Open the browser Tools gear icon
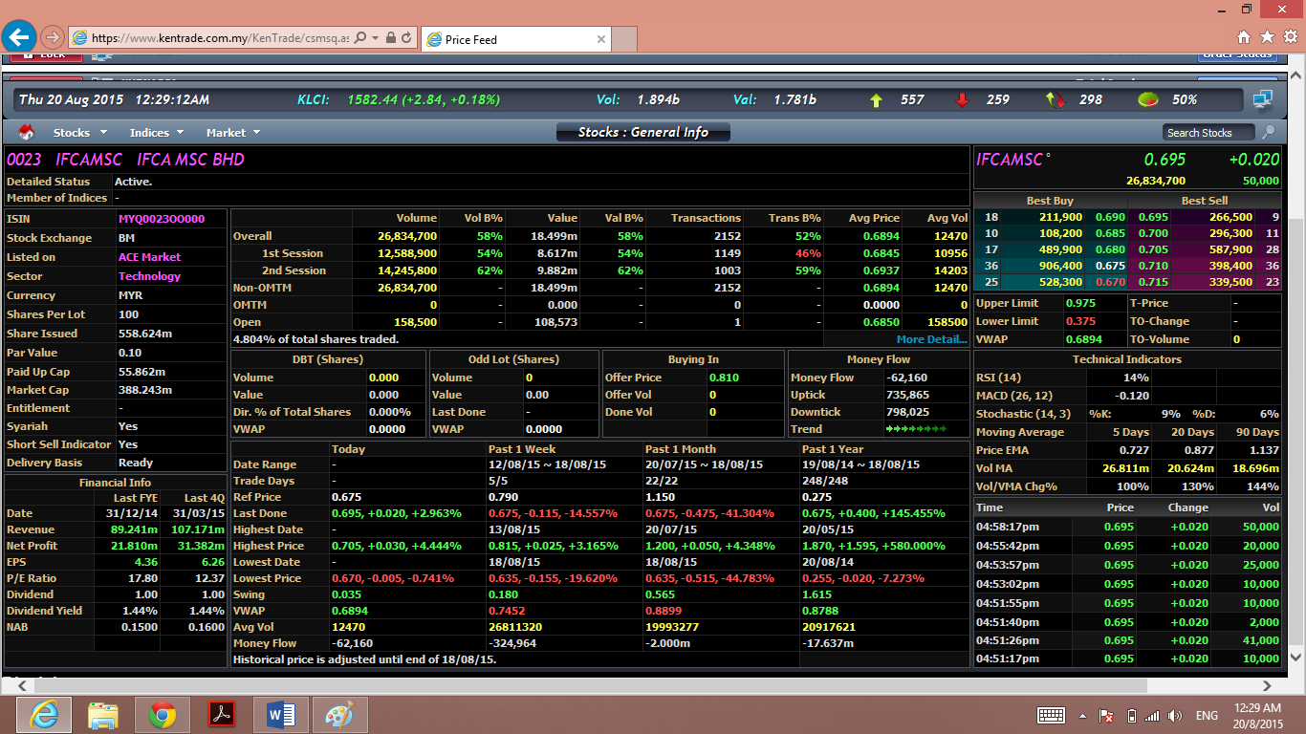This screenshot has width=1306, height=734. pyautogui.click(x=1290, y=37)
